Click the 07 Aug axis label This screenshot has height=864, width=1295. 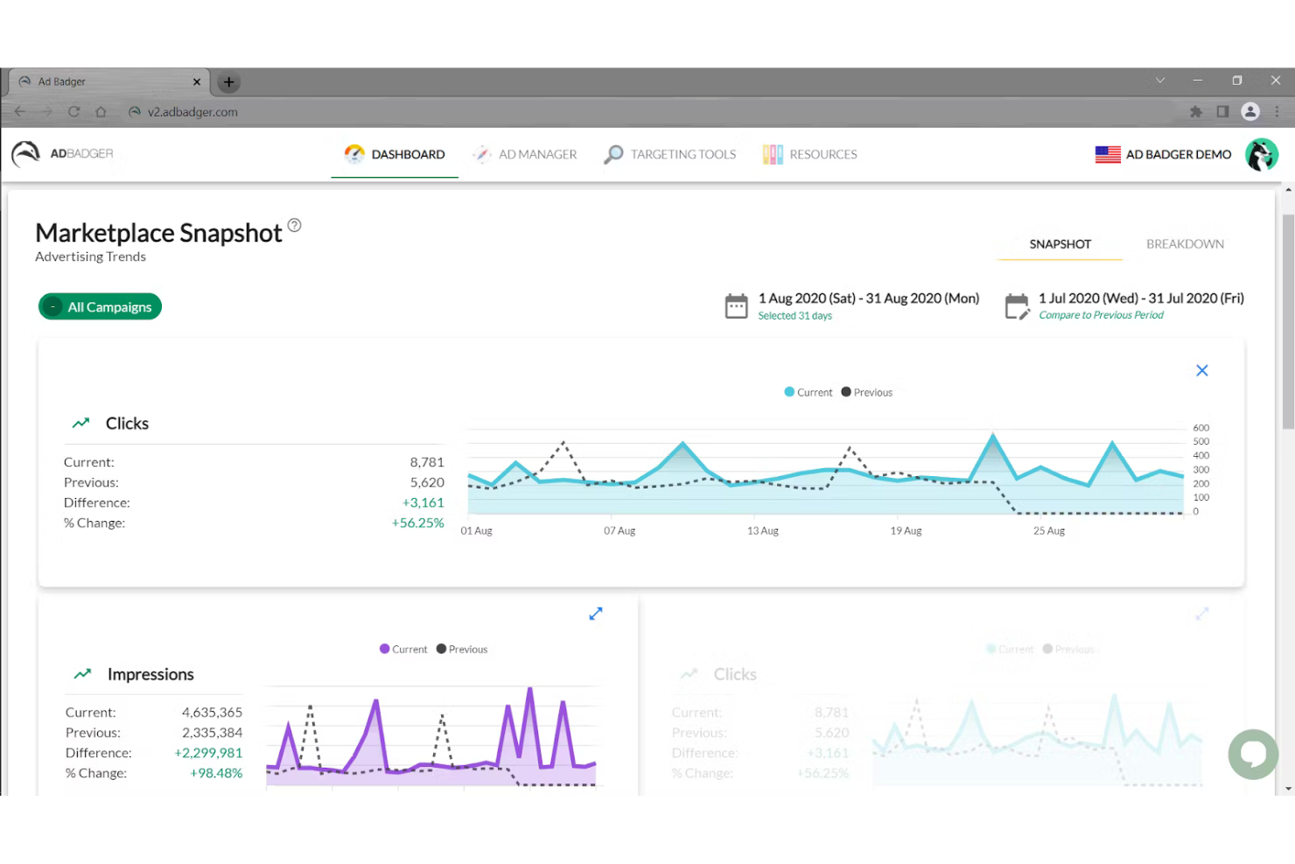tap(619, 530)
